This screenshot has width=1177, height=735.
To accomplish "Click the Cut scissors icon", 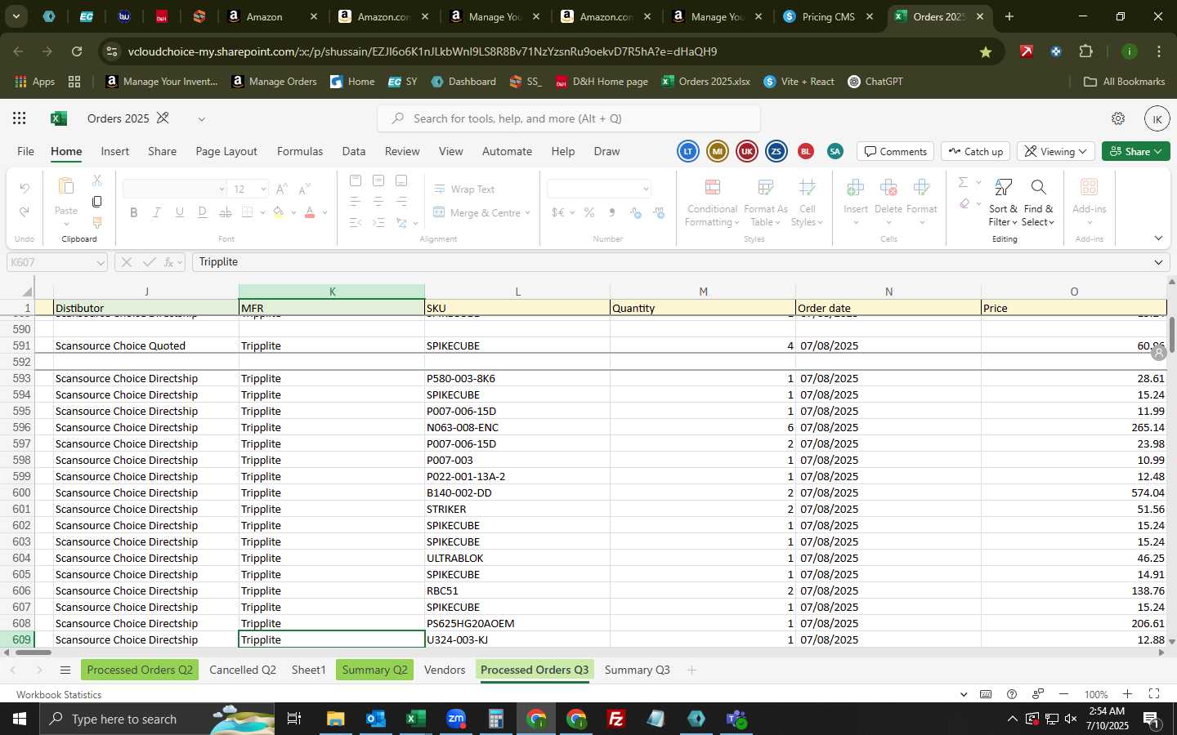I will (x=97, y=180).
